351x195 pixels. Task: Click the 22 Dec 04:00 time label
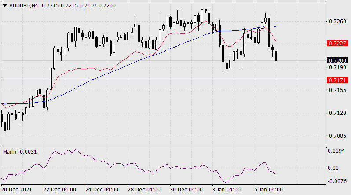pos(59,190)
